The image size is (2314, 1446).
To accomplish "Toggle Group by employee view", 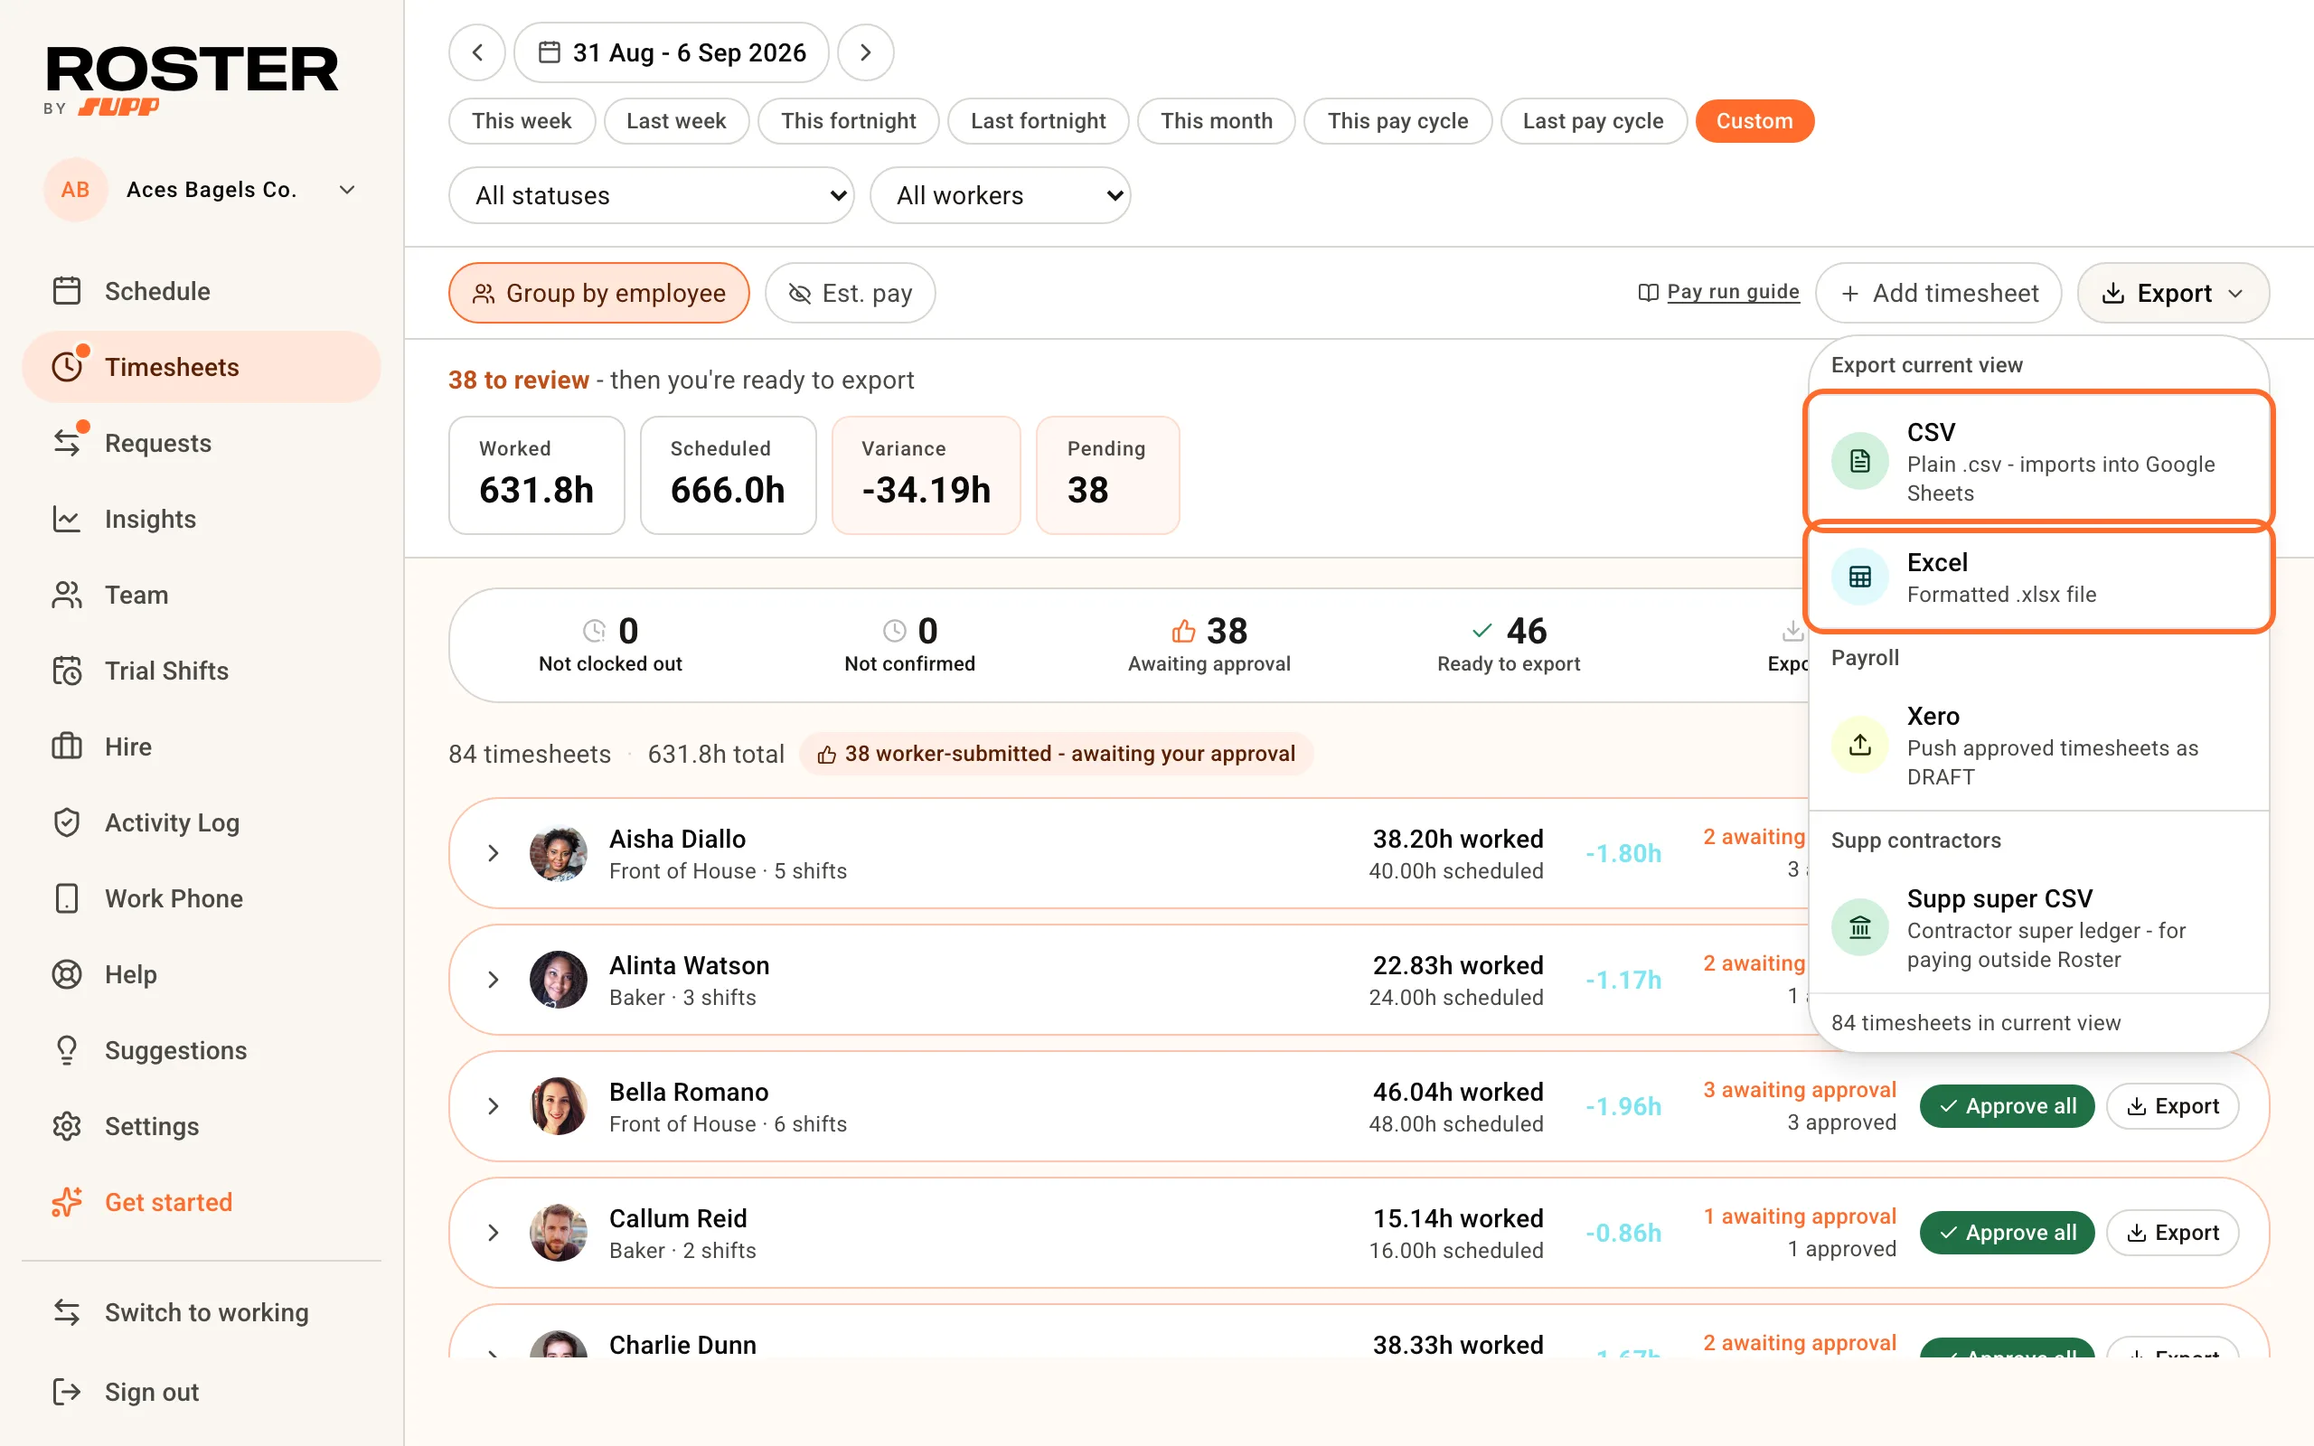I will click(598, 293).
